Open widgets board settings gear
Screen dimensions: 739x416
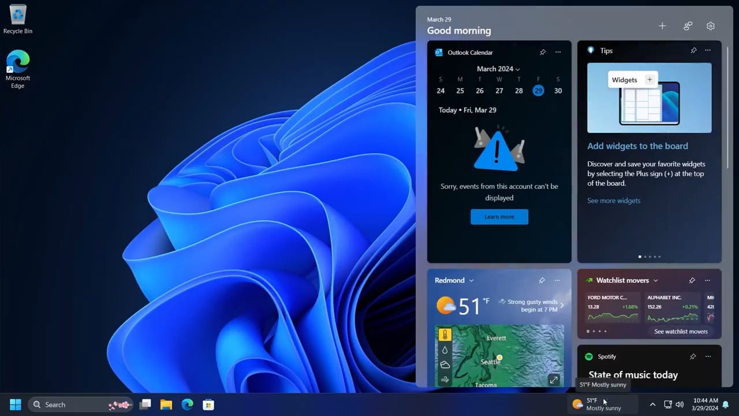click(711, 26)
